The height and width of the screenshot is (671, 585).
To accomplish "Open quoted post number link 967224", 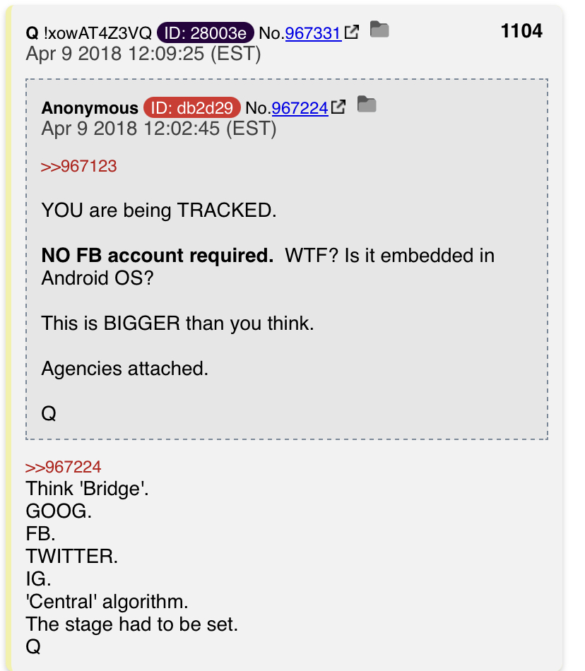I will tap(300, 108).
